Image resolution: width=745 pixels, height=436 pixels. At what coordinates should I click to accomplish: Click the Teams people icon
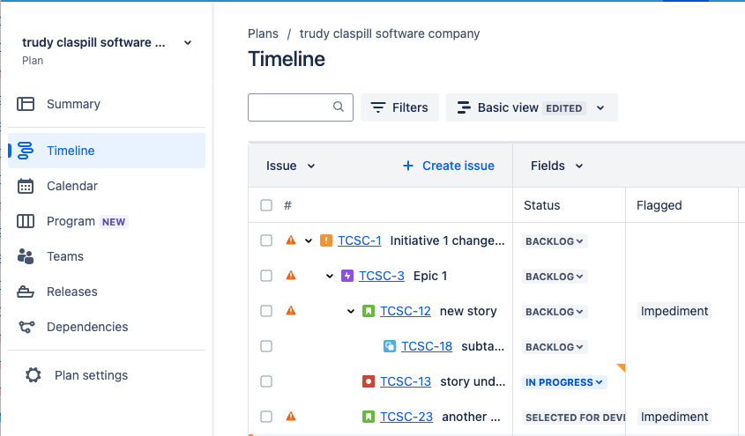26,256
